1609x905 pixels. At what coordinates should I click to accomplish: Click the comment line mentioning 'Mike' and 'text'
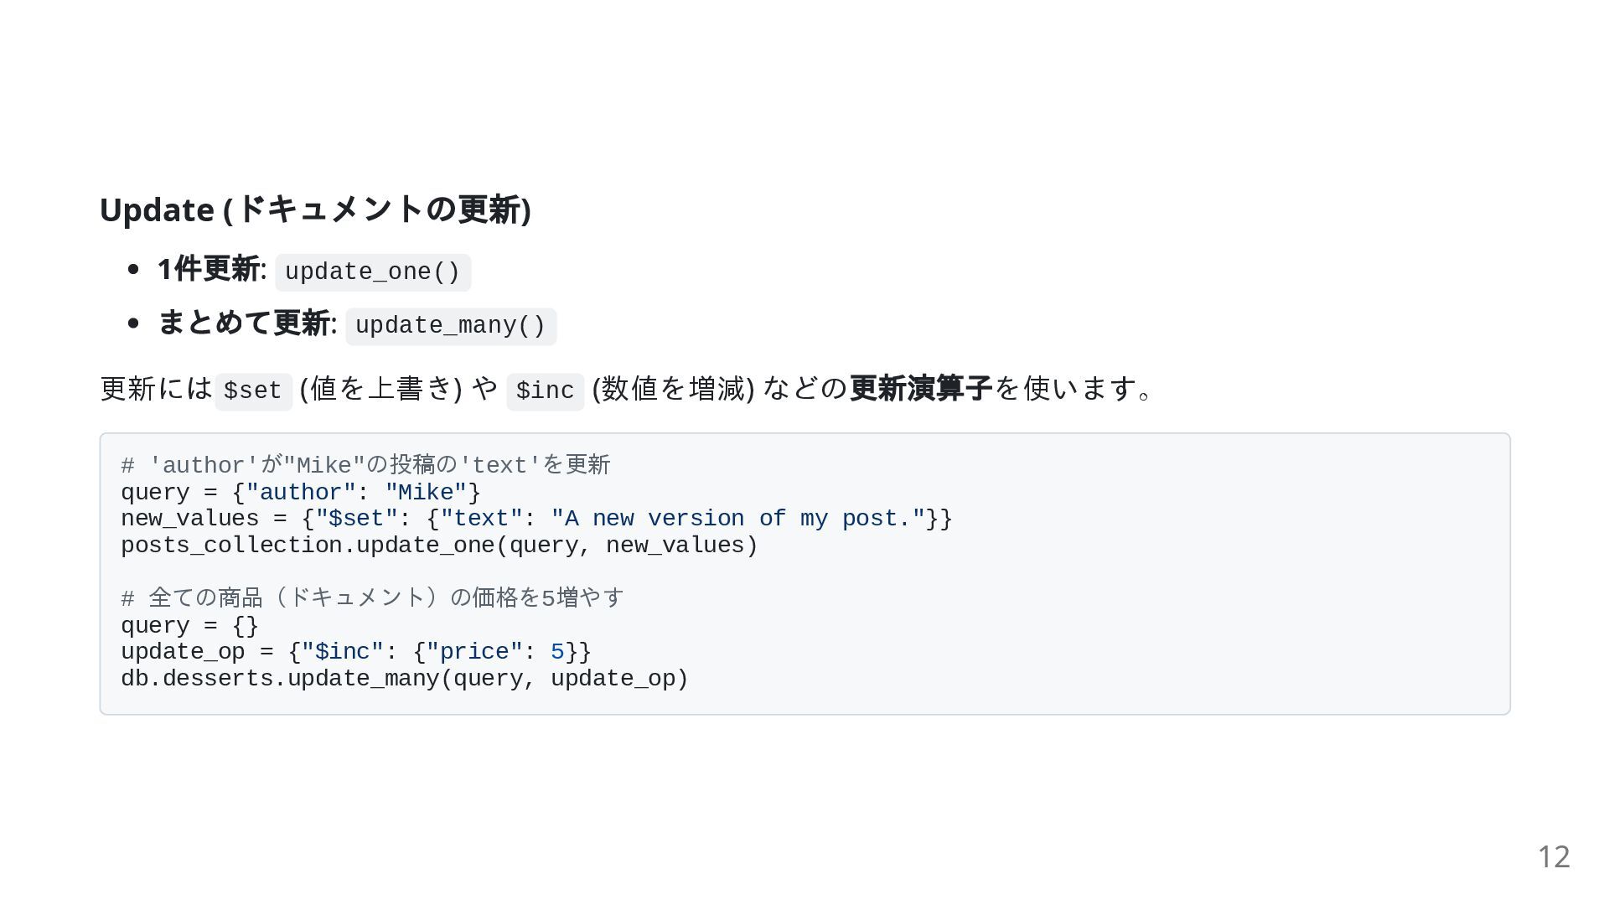tap(365, 465)
